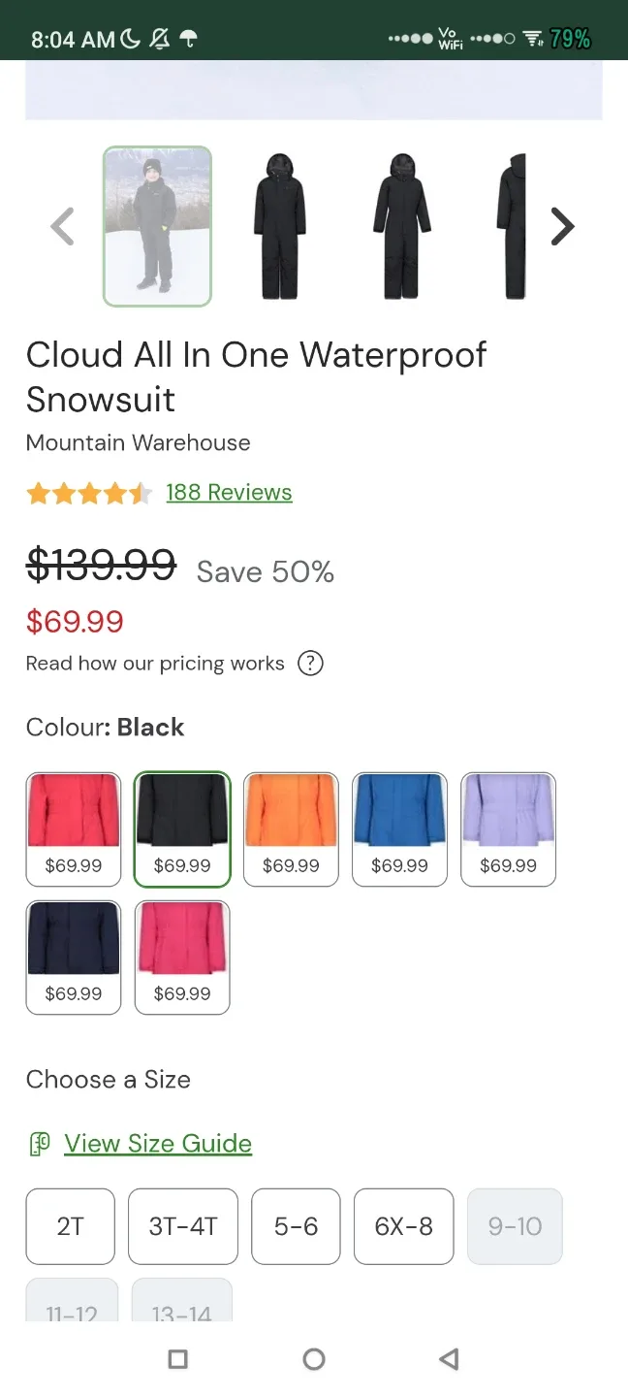The image size is (628, 1397).
Task: Select size 2T
Action: click(70, 1226)
